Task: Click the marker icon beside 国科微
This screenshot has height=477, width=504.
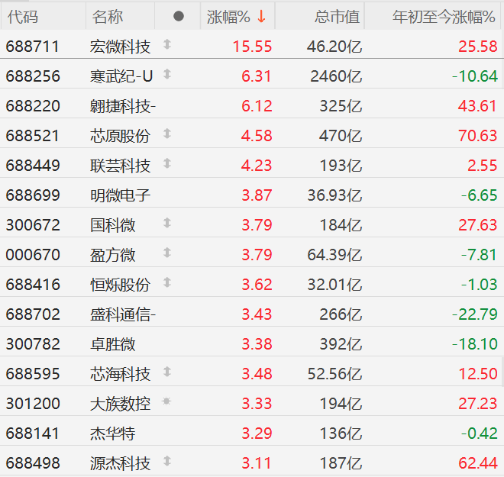Action: pos(166,223)
